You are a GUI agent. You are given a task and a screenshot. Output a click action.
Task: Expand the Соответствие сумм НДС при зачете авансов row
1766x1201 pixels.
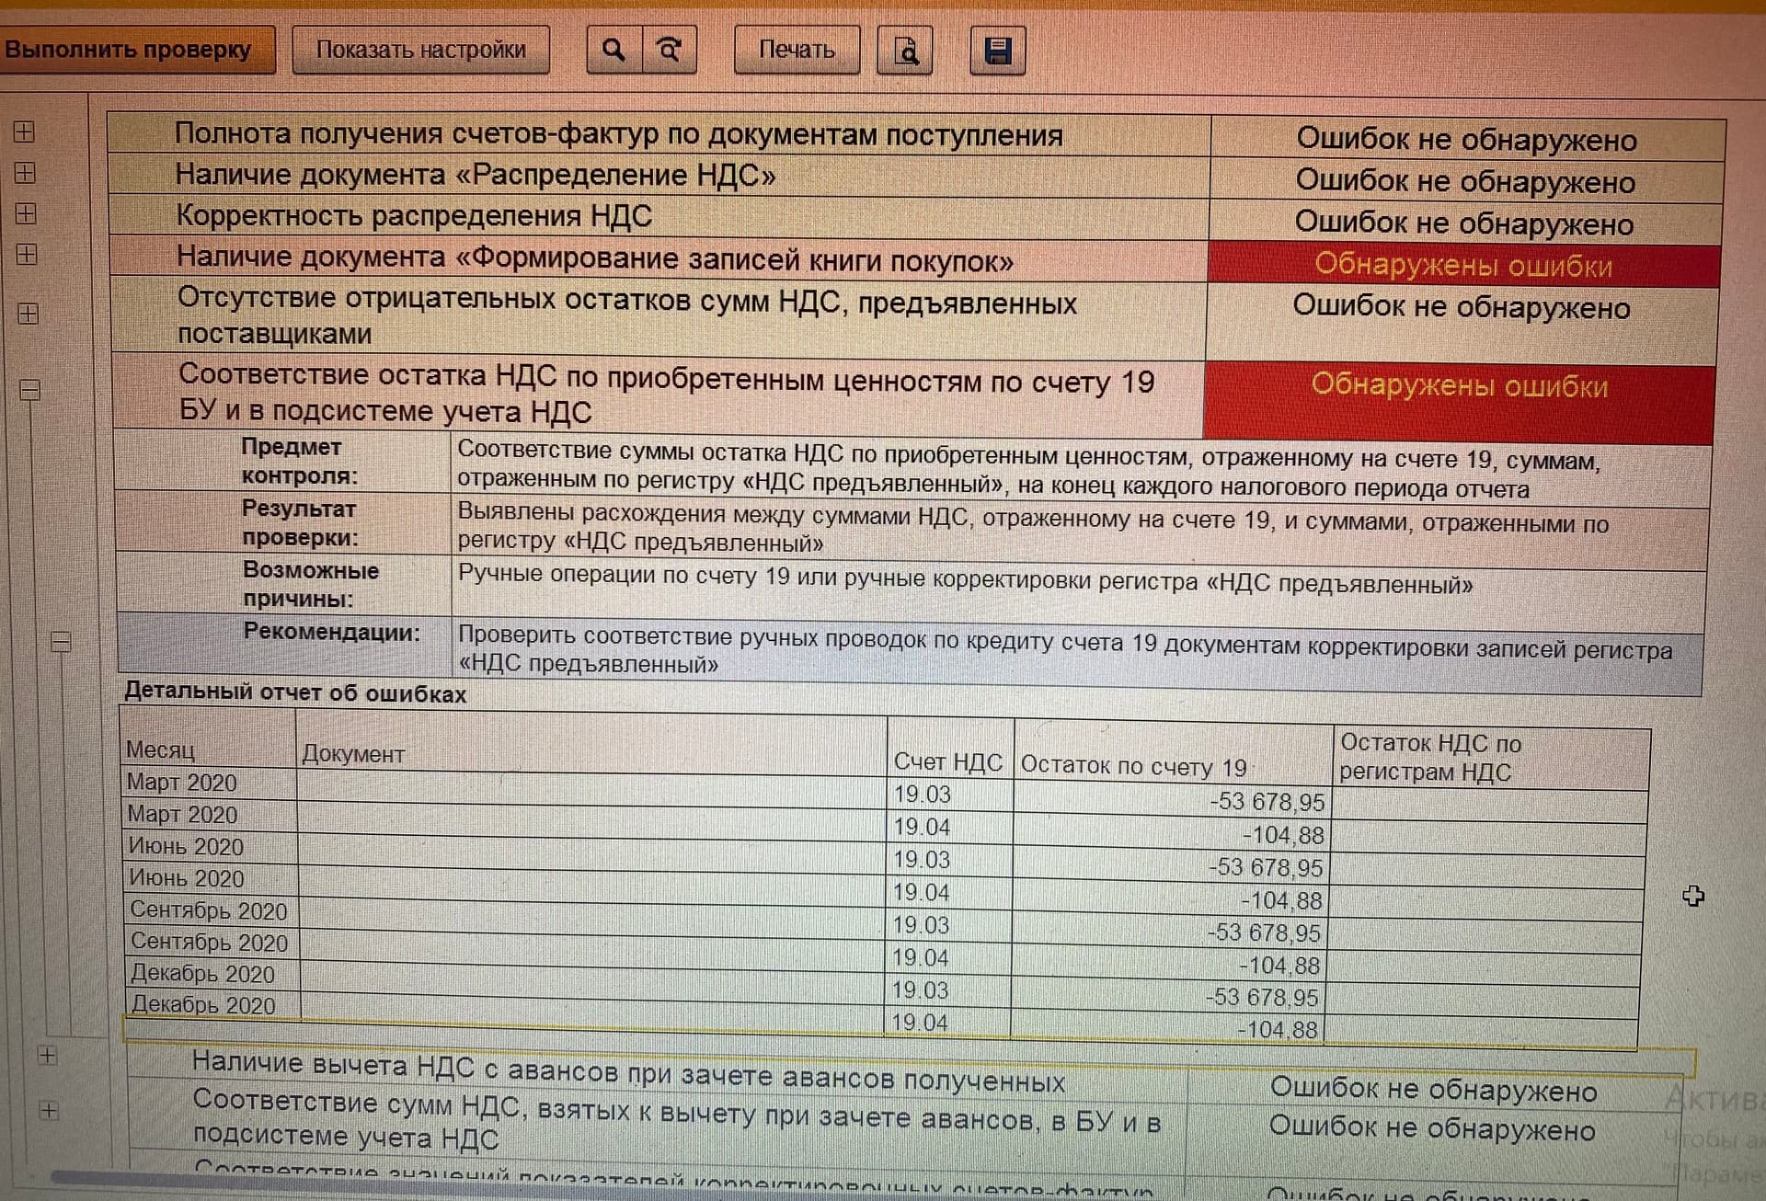pyautogui.click(x=50, y=1110)
